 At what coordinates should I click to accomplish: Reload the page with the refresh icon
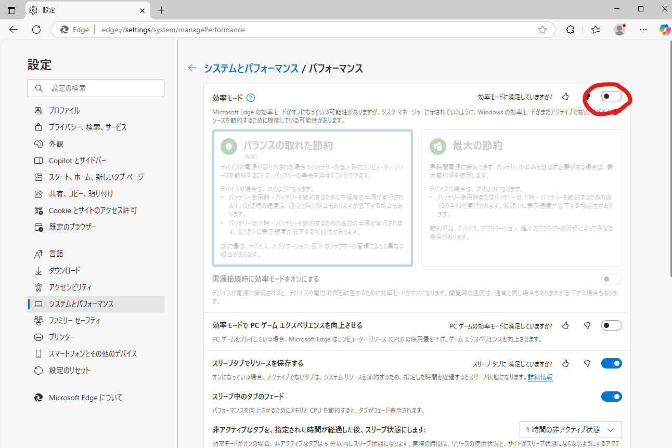[x=36, y=30]
